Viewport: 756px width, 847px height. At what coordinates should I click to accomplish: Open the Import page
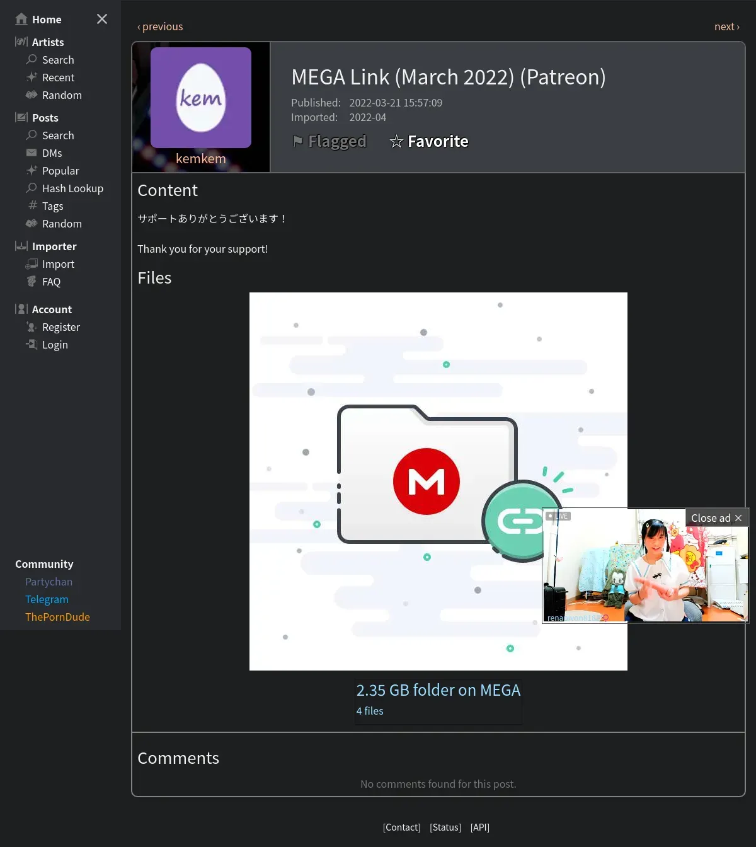tap(58, 264)
